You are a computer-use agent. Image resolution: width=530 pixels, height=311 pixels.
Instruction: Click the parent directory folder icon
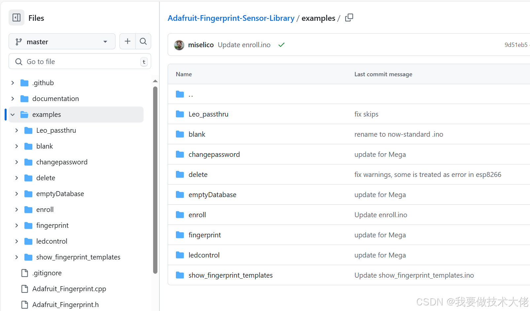pos(180,94)
